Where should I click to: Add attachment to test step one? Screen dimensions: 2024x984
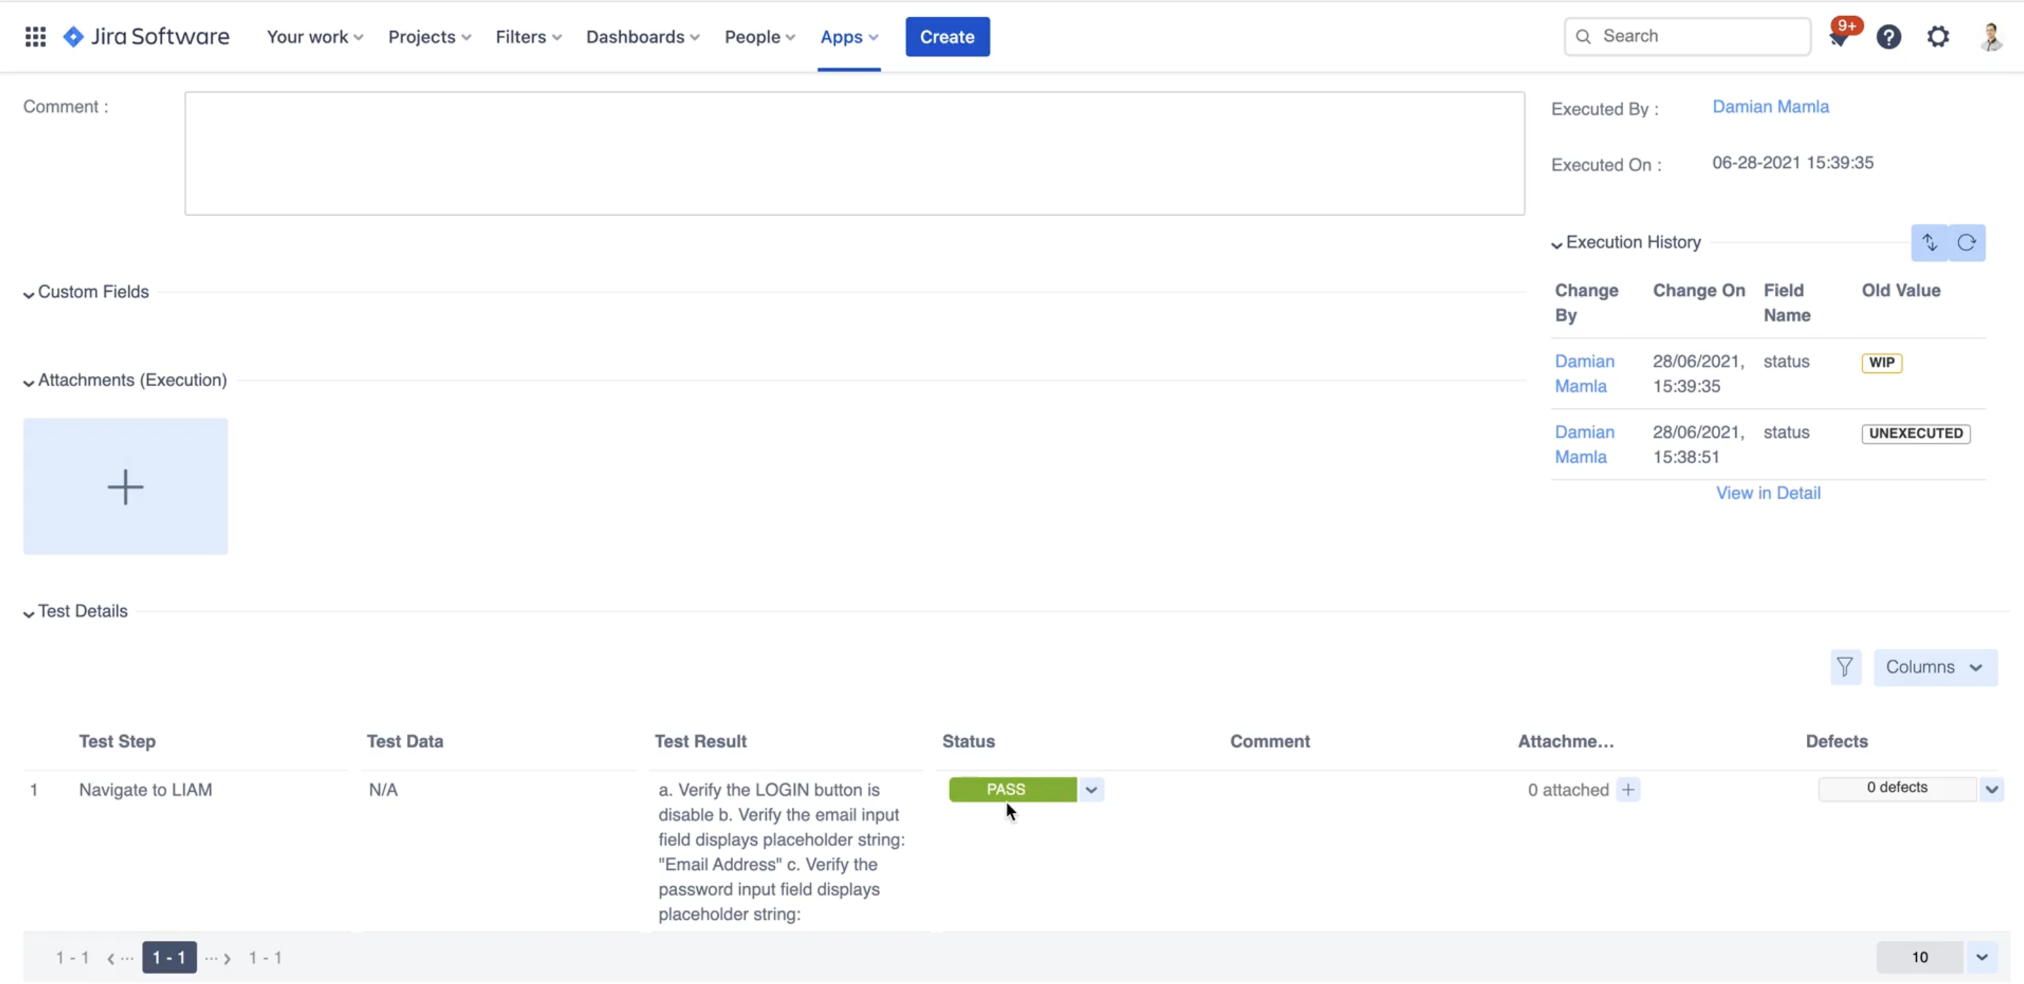coord(1628,790)
